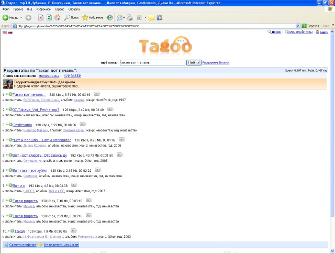This screenshot has height=254, width=335.
Task: Switch to Russian with Russian flag icon
Action: (x=10, y=32)
